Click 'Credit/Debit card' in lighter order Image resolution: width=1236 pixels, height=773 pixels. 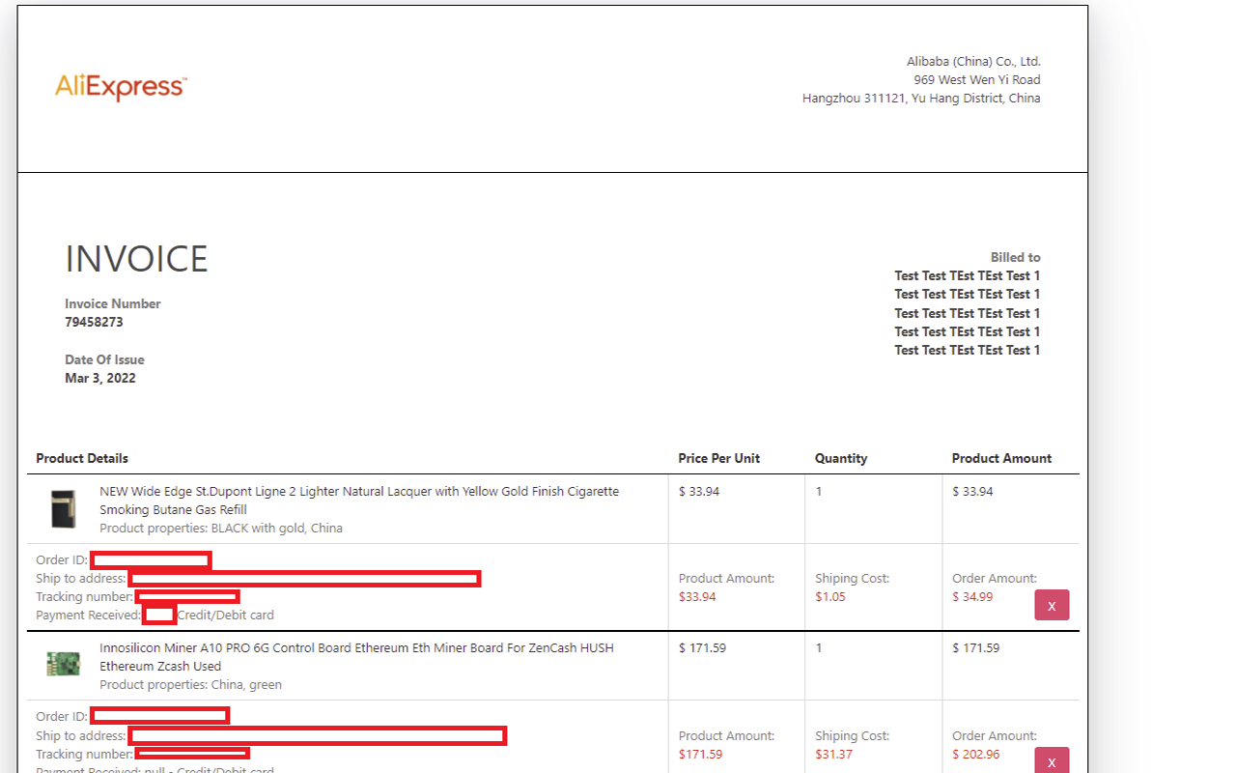click(x=226, y=615)
